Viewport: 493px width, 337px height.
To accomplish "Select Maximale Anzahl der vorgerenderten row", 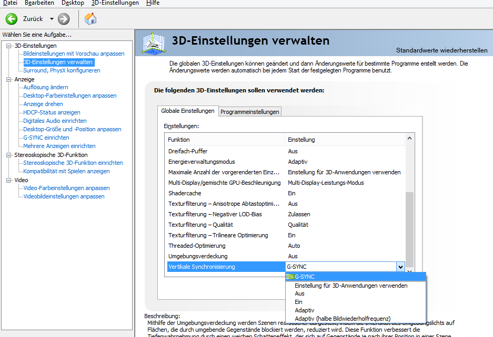I will coord(286,172).
